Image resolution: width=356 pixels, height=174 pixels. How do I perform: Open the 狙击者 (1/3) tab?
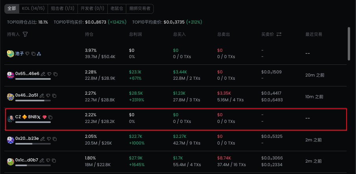63,8
